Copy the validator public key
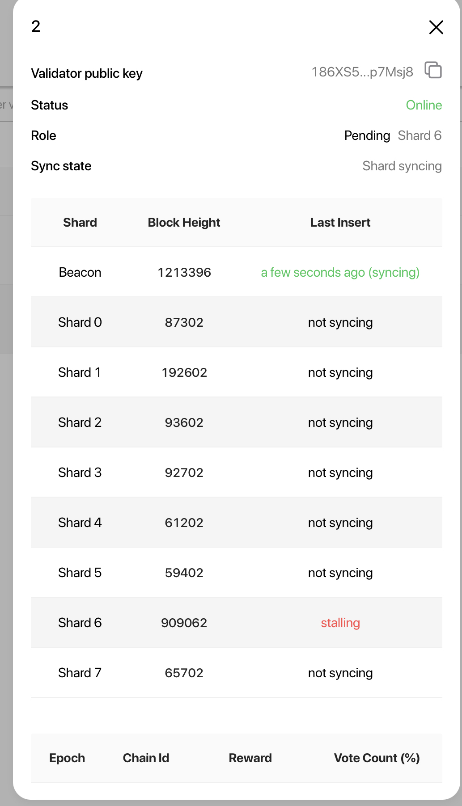The height and width of the screenshot is (806, 462). [433, 70]
